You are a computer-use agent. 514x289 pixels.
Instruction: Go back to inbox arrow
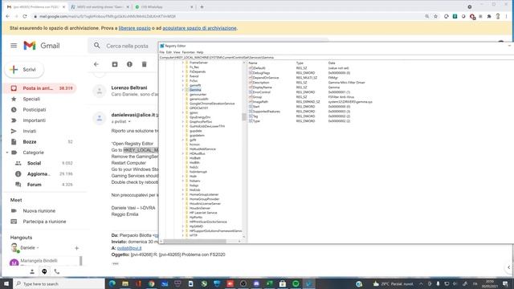pos(96,64)
